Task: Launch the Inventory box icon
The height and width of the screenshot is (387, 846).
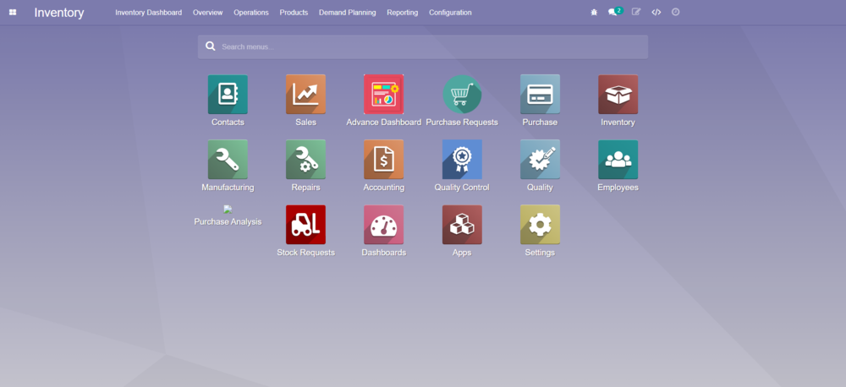Action: pyautogui.click(x=618, y=95)
